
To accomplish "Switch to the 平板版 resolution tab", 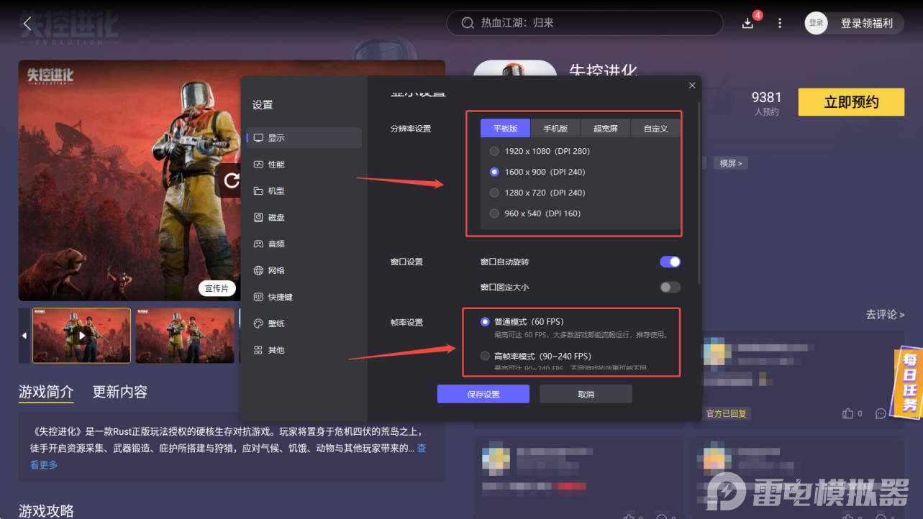I will 505,129.
